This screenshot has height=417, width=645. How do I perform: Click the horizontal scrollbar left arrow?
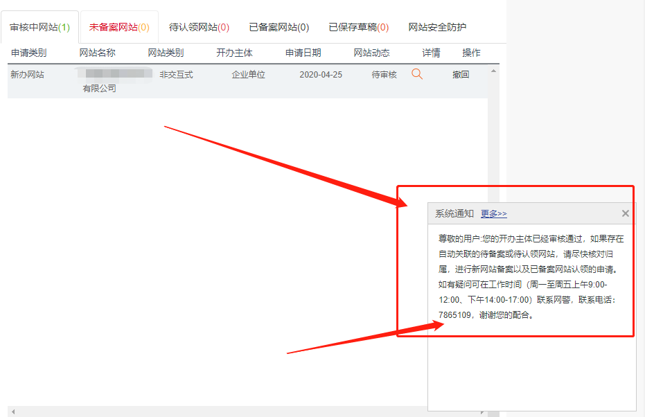[12, 411]
